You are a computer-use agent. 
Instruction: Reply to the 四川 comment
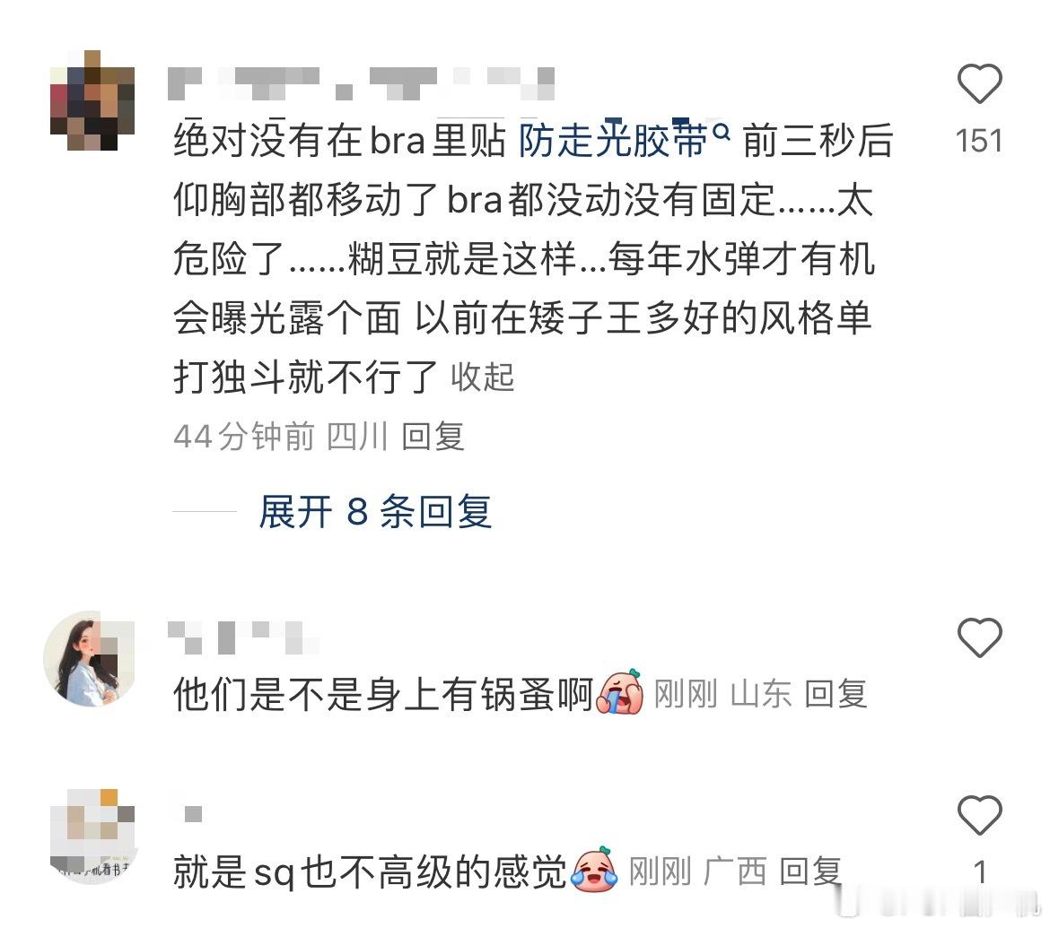[433, 437]
